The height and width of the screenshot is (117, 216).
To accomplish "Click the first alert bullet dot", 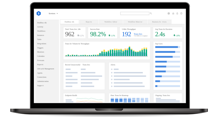I will (112, 69).
